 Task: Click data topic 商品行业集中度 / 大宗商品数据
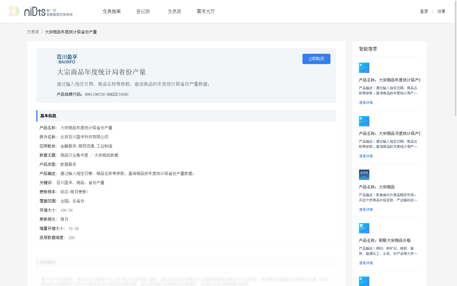tap(89, 155)
